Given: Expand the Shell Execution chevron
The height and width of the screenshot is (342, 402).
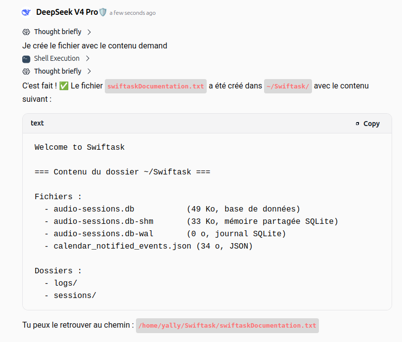Looking at the screenshot, I should click(x=88, y=58).
